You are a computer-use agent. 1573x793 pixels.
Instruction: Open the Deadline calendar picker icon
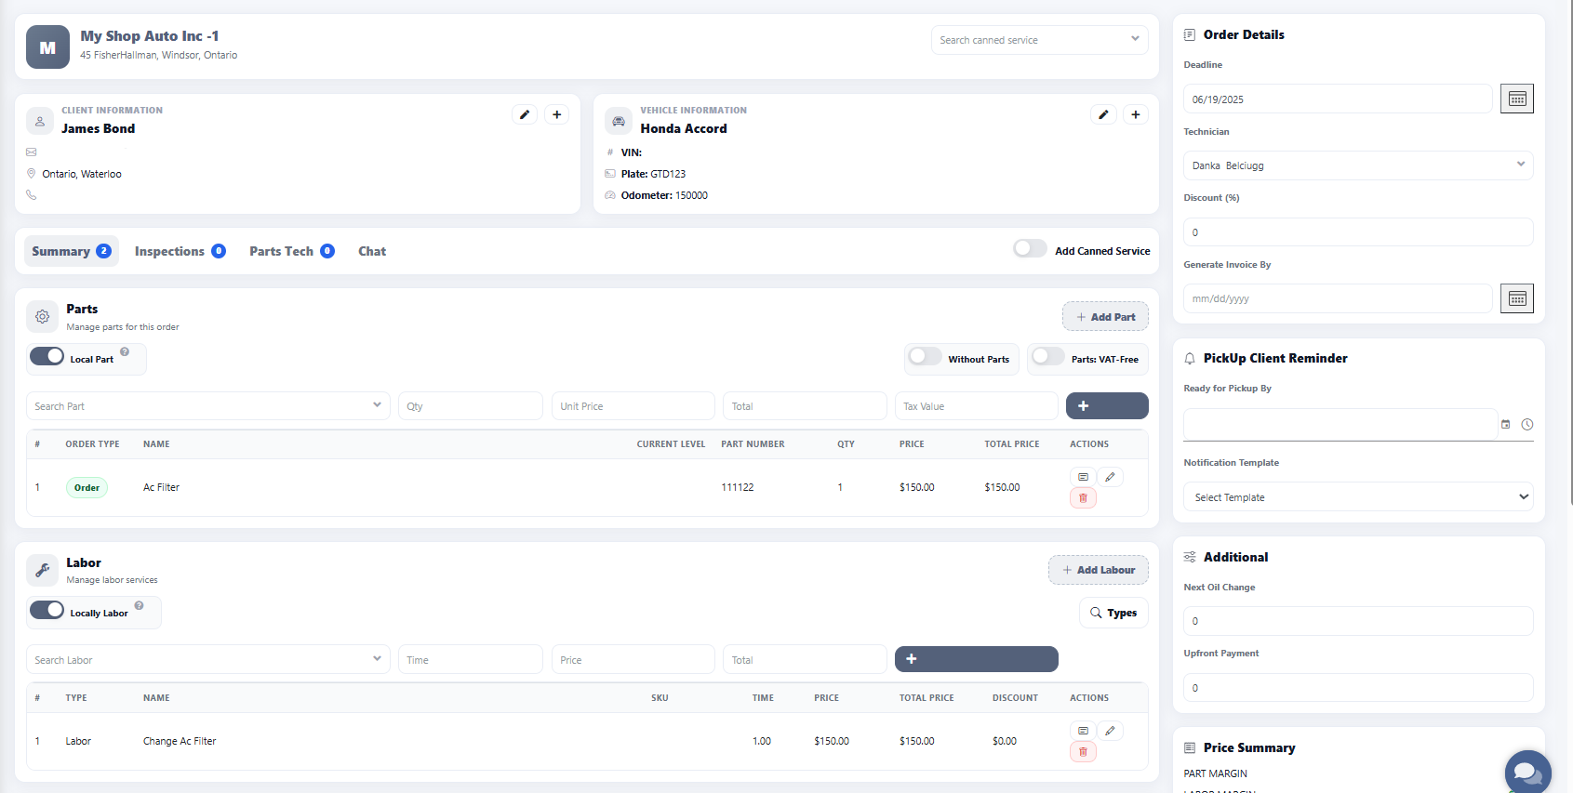tap(1516, 99)
